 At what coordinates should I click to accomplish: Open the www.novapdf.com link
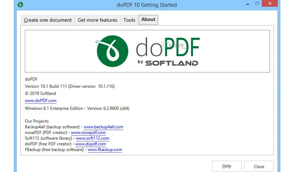(88, 133)
